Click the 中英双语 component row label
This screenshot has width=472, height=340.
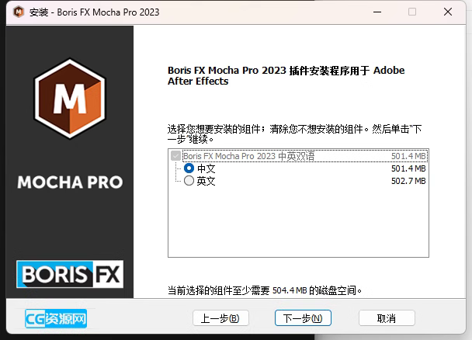[248, 156]
